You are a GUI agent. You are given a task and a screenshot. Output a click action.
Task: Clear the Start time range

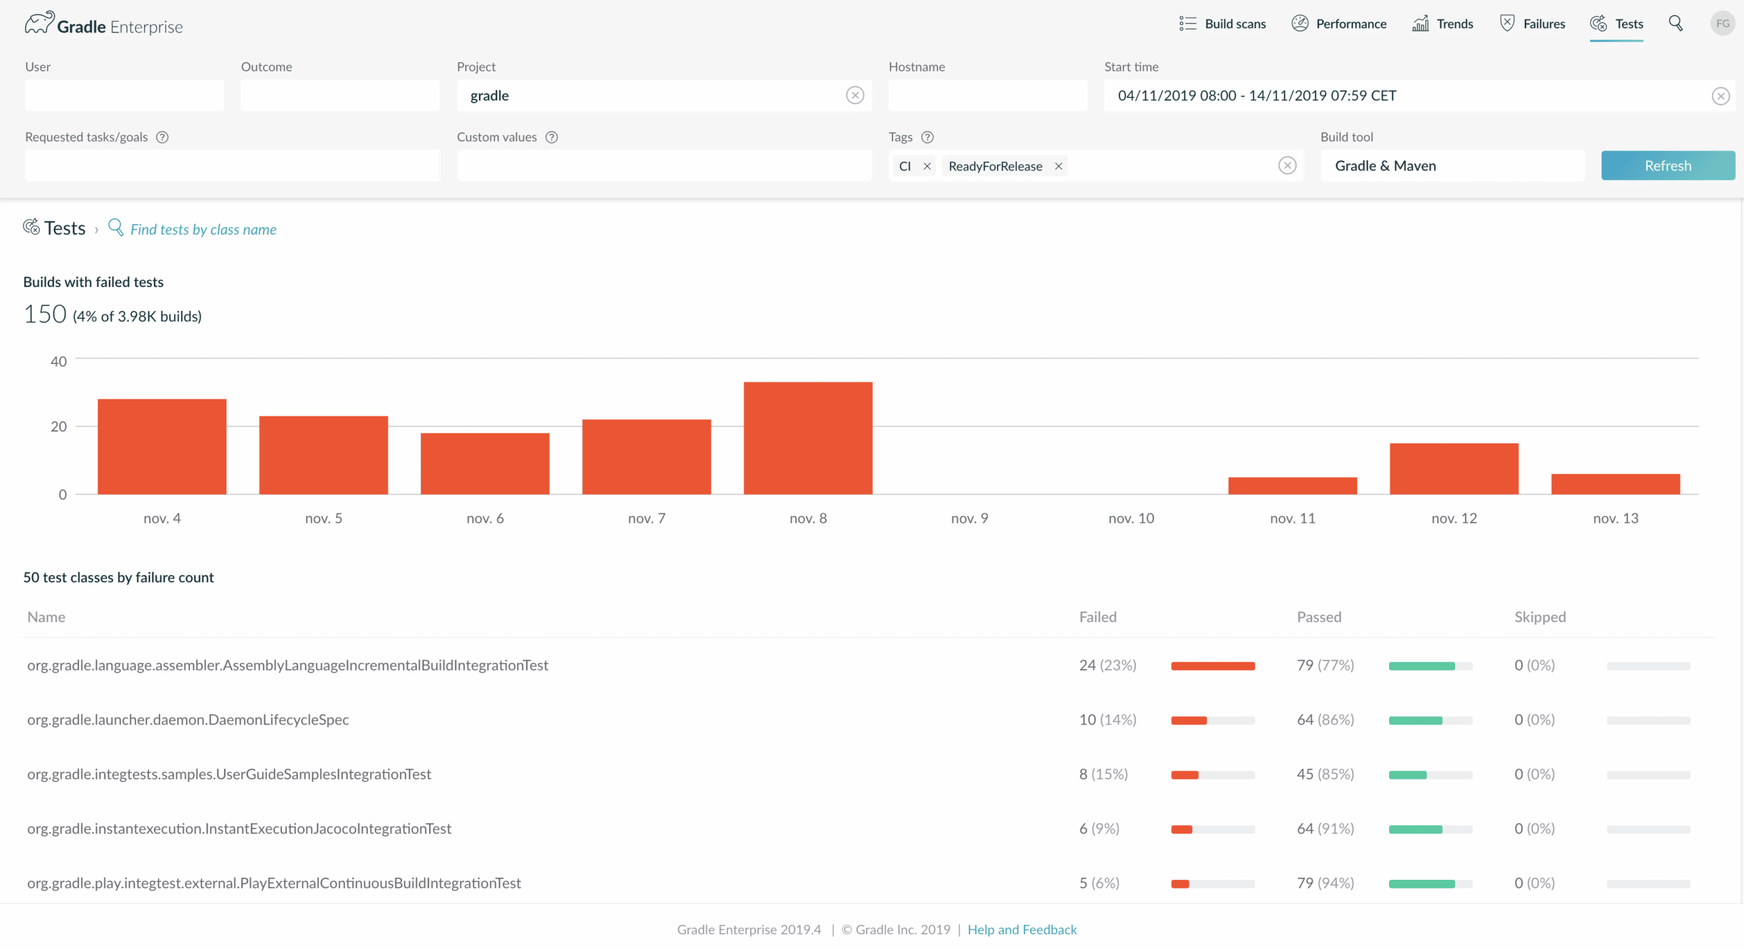[x=1721, y=96]
